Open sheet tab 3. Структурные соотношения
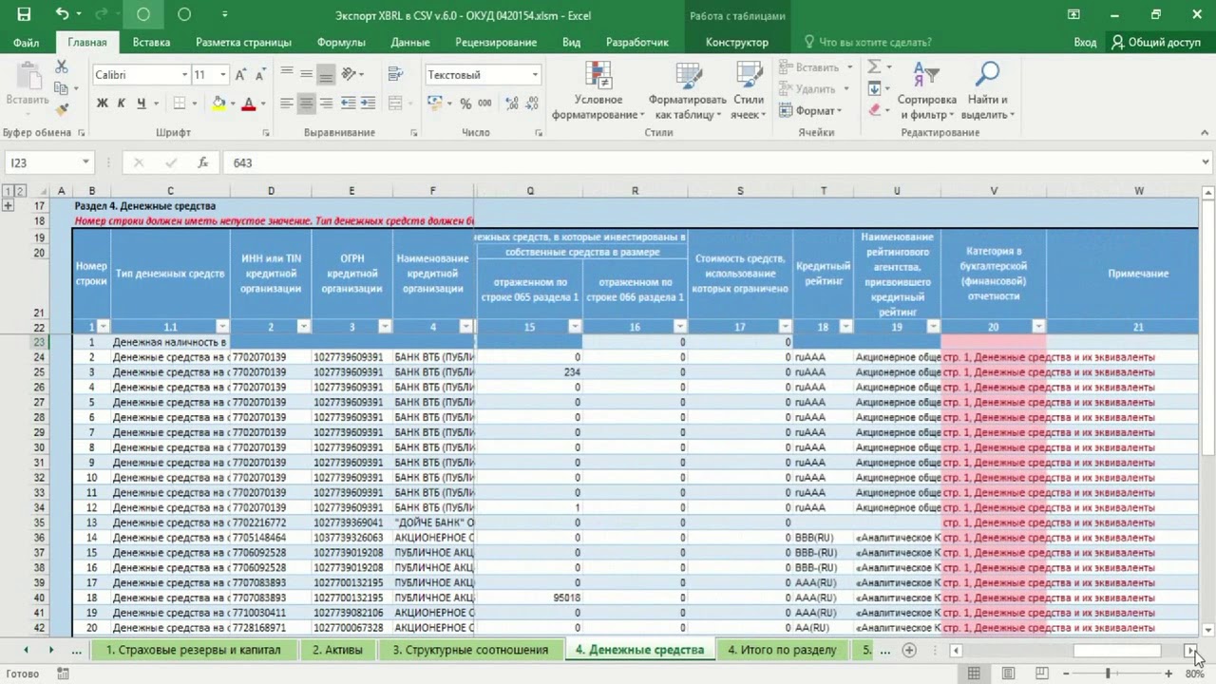1216x684 pixels. [470, 650]
